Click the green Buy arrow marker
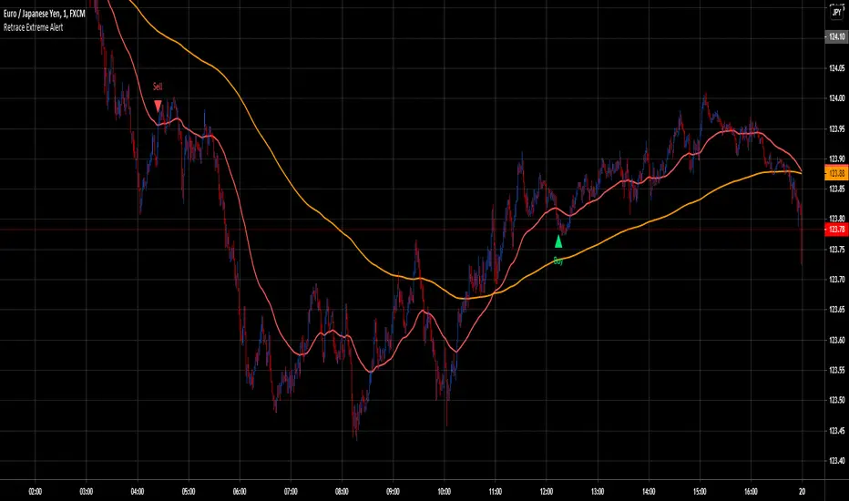Image resolution: width=849 pixels, height=501 pixels. point(558,241)
